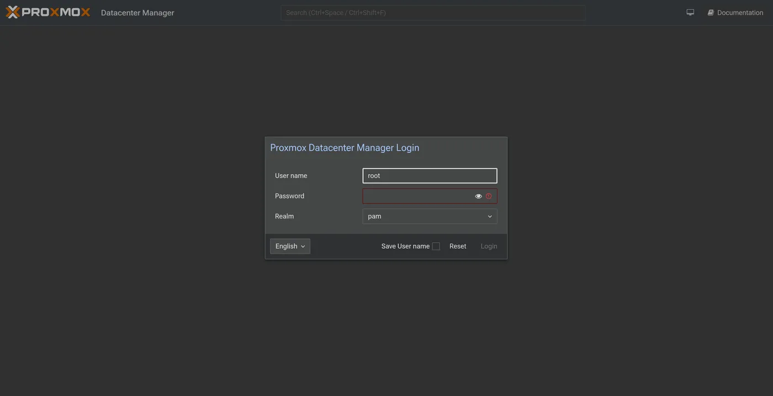
Task: Focus the global search field
Action: [433, 13]
